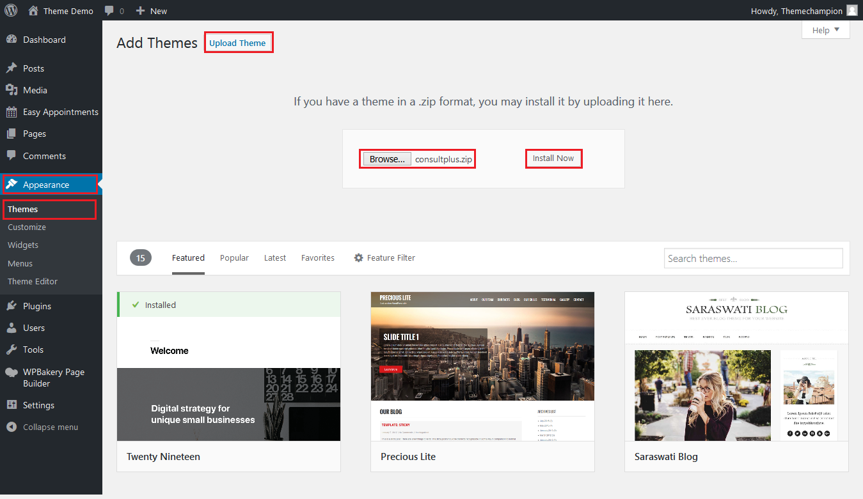Click the Browse file button
This screenshot has height=499, width=863.
[x=387, y=159]
